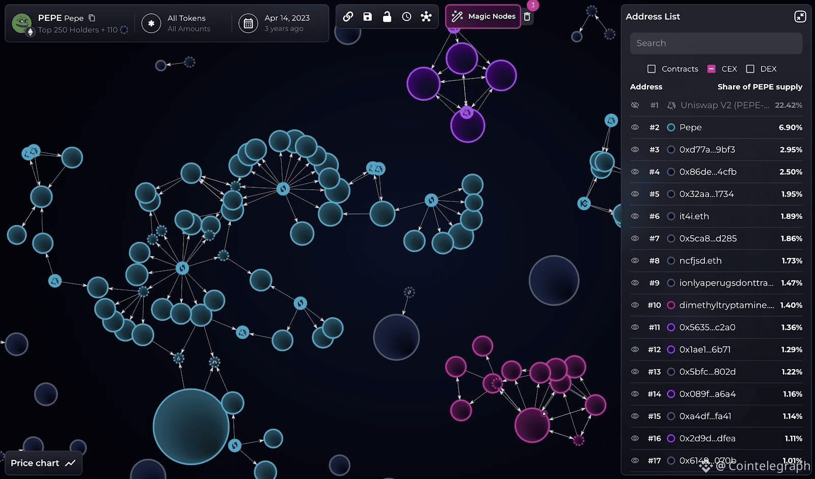Viewport: 815px width, 479px height.
Task: Enable the DEX checkbox
Action: (x=750, y=69)
